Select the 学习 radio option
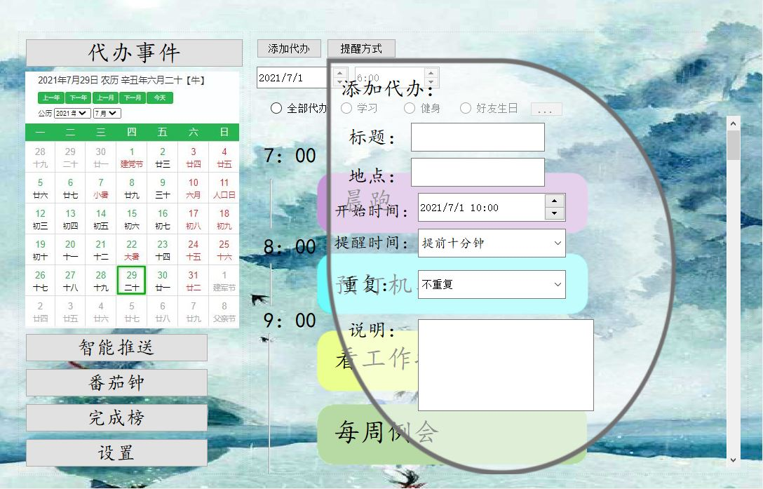Viewport: 763px width, 489px height. coord(359,108)
